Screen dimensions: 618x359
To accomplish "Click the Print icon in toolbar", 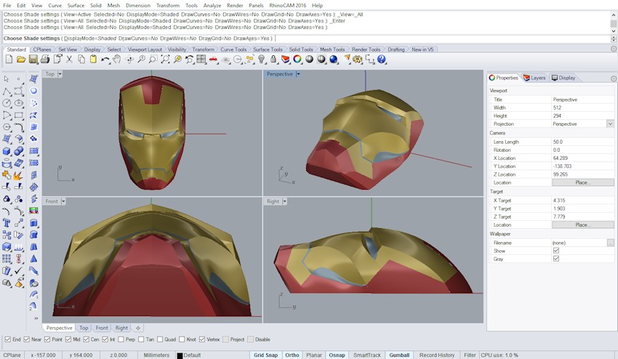I will [45, 59].
